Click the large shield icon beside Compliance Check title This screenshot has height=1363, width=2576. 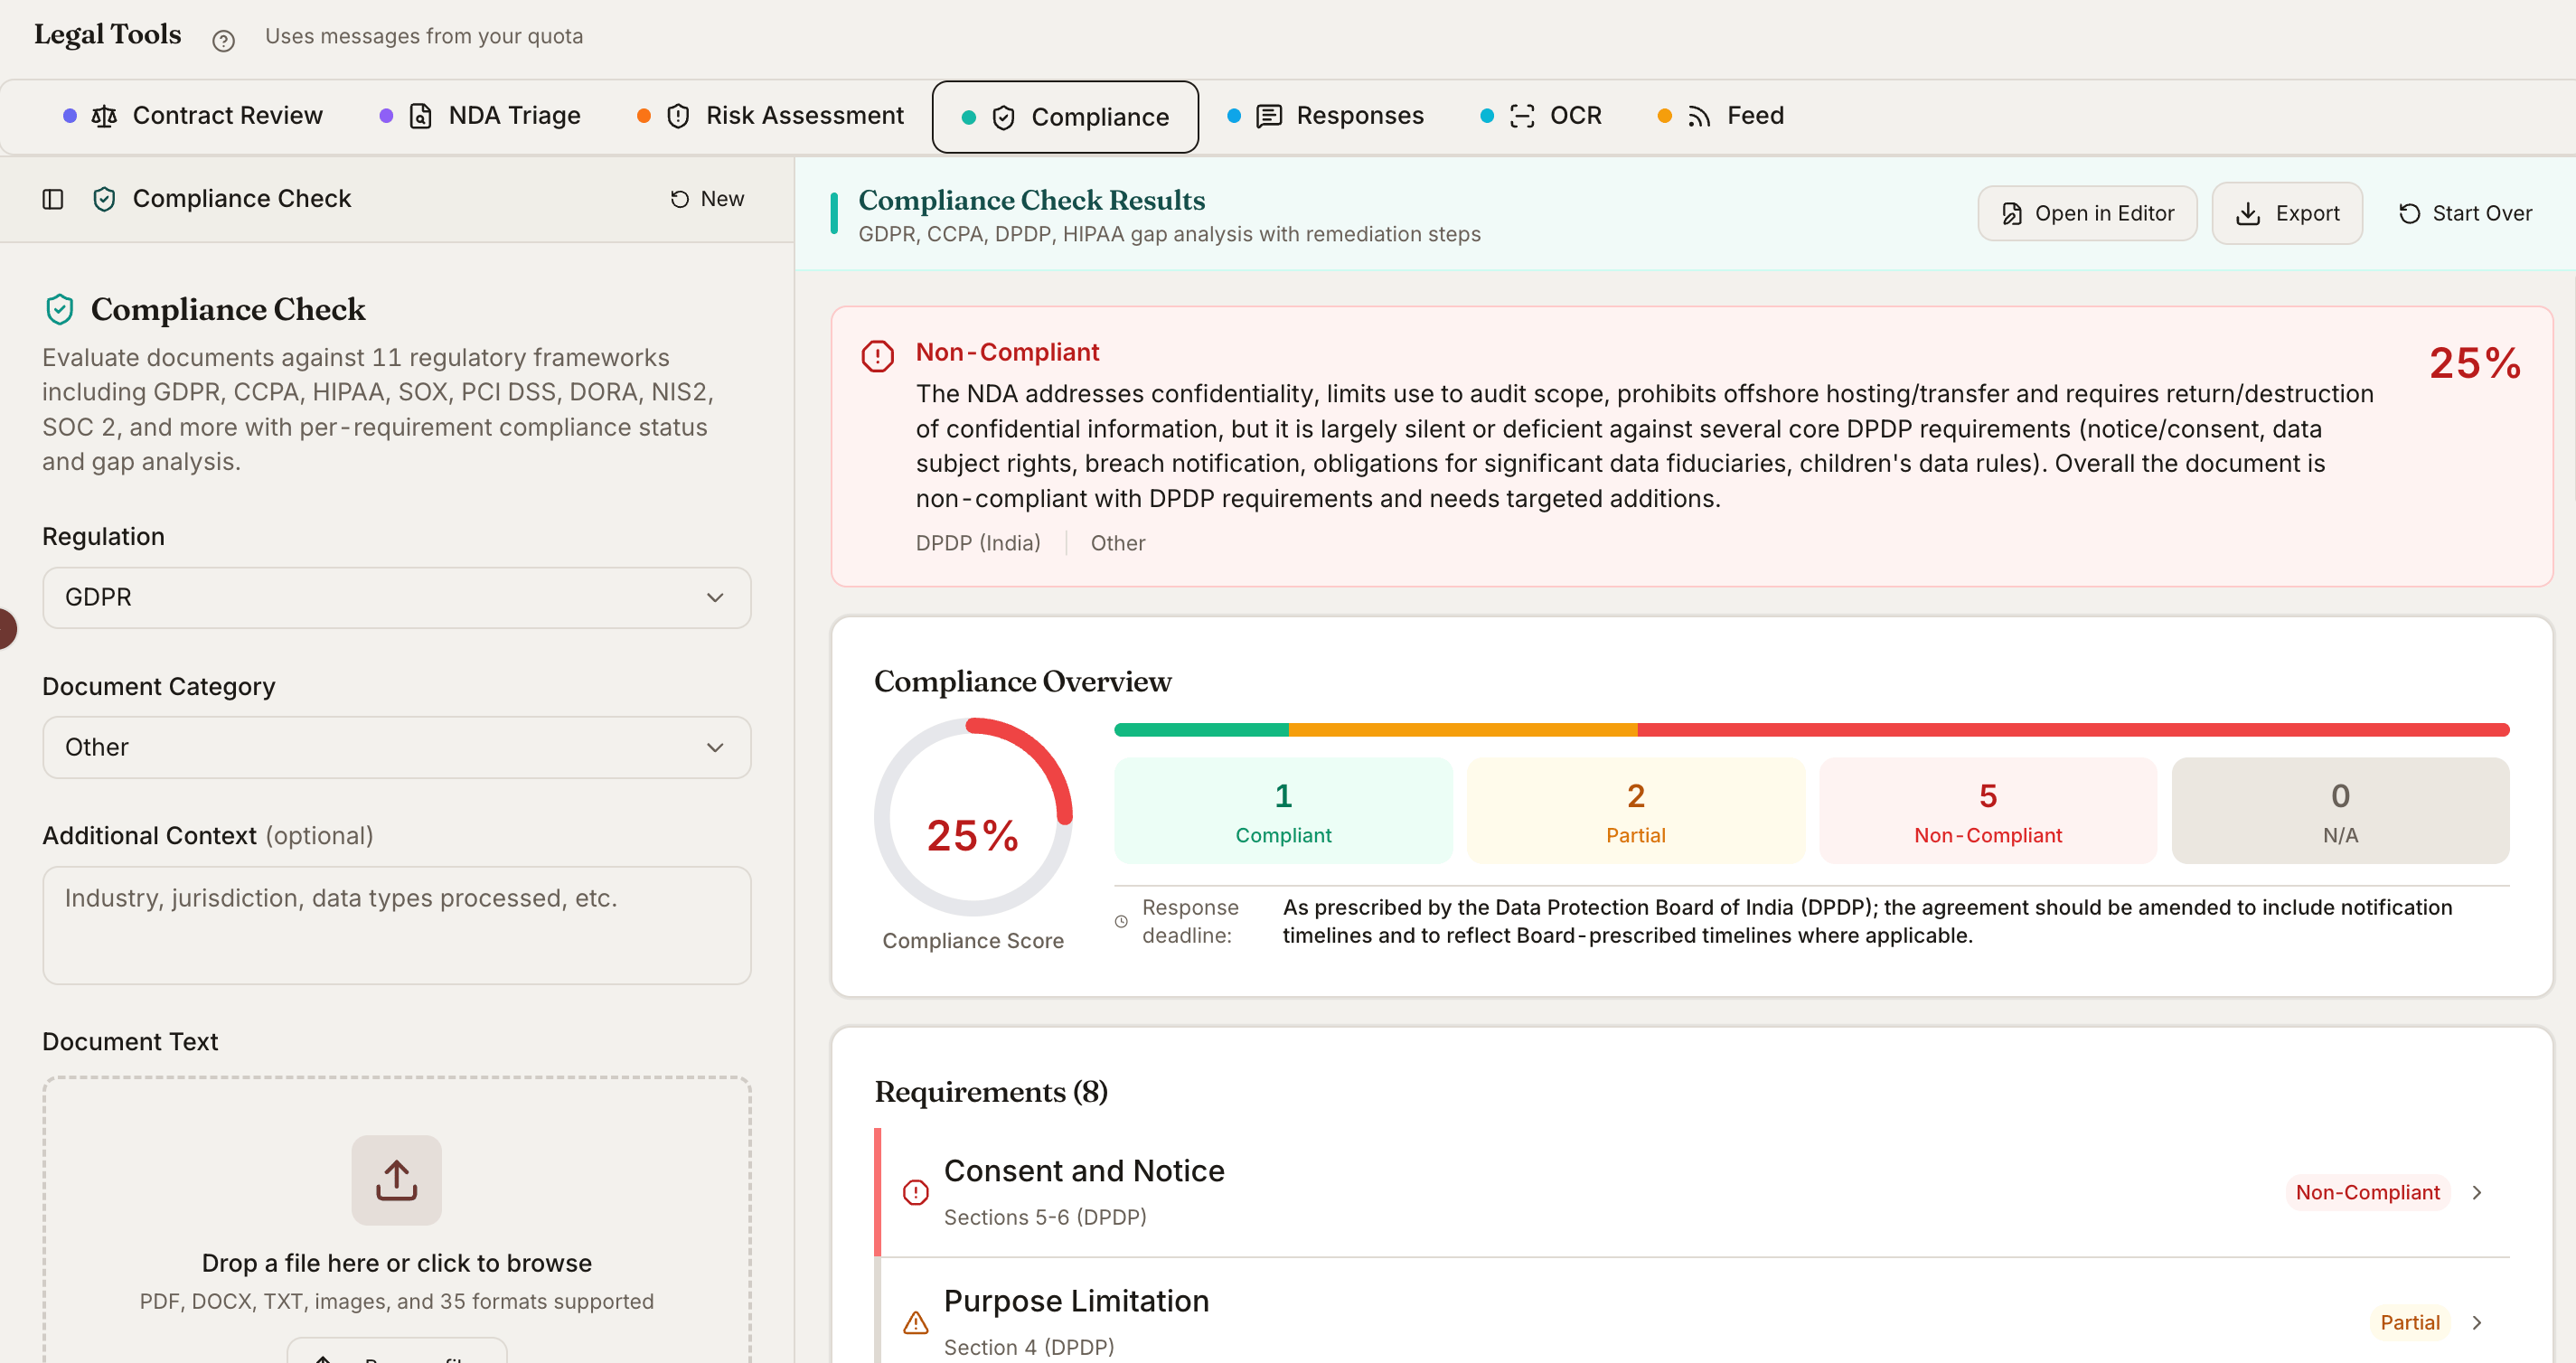(60, 309)
